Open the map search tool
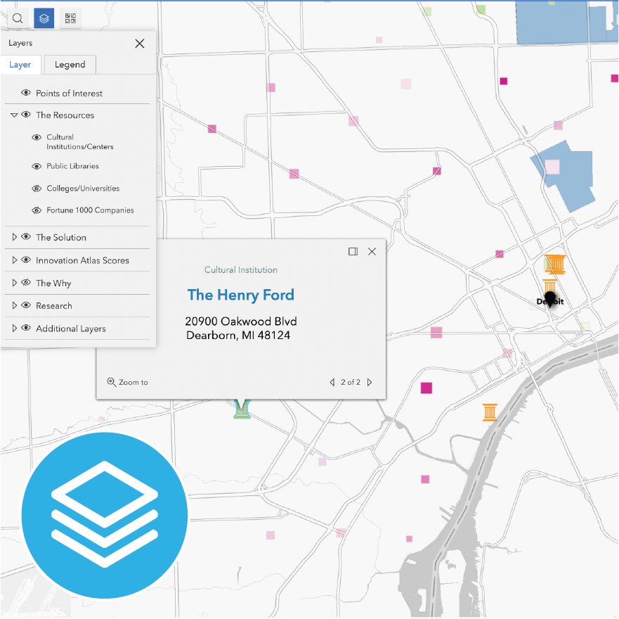 [18, 18]
